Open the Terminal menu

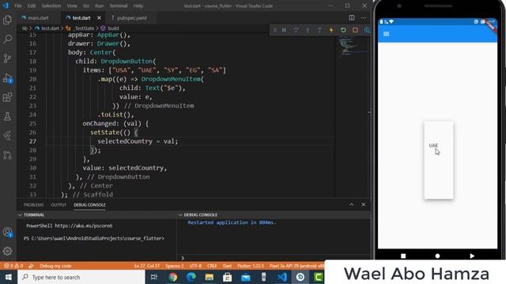pyautogui.click(x=119, y=6)
